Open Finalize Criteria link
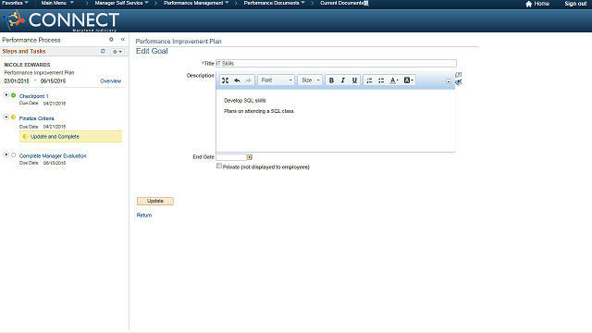 click(x=37, y=118)
